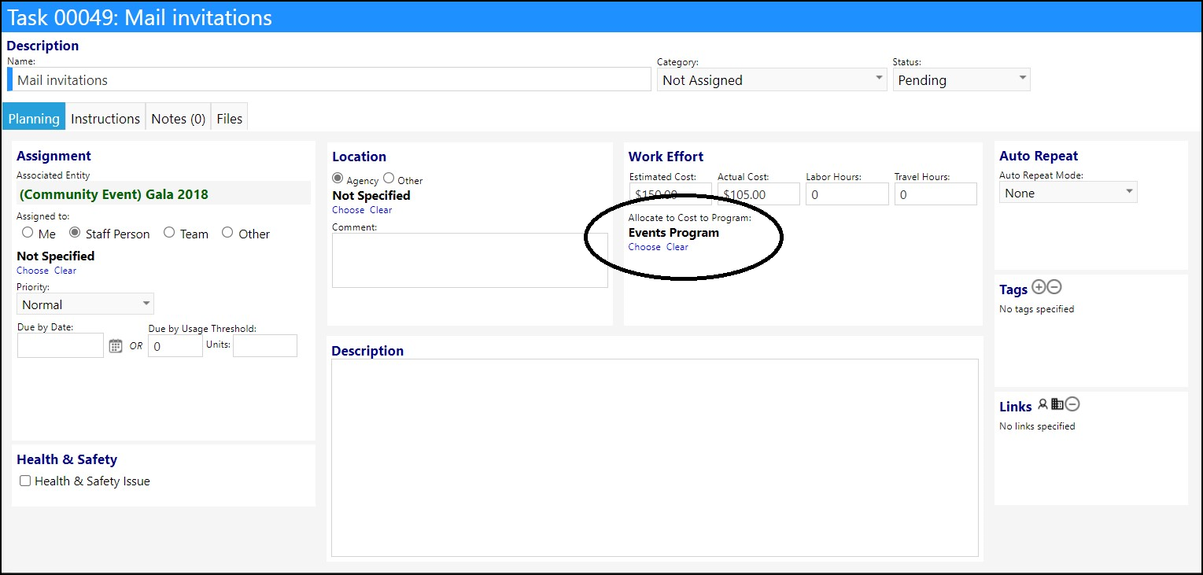The width and height of the screenshot is (1203, 575).
Task: Select the Staff Person radio option
Action: click(x=76, y=233)
